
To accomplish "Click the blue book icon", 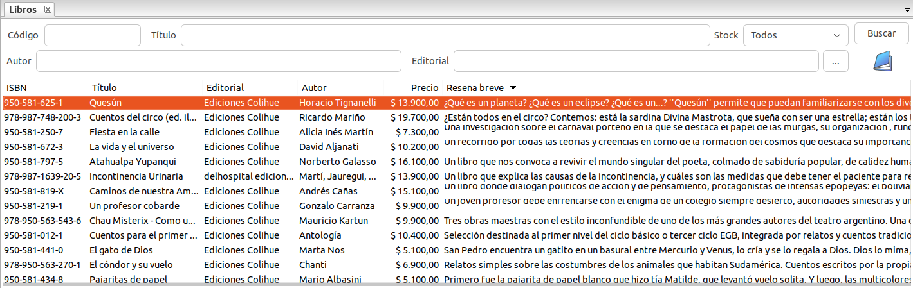I will 883,61.
